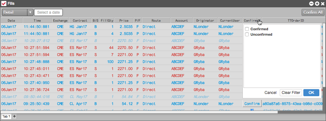
Task: Click the Clear Filter button
Action: 291,93
